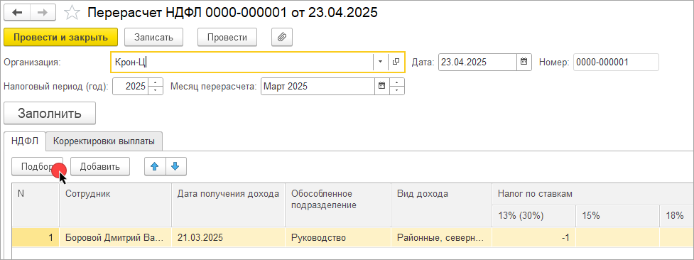Open the Организация record with the open icon
Image resolution: width=694 pixels, height=260 pixels.
(396, 62)
